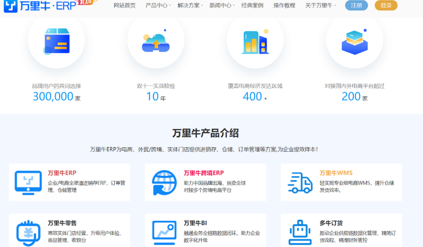Click the stacked layers cube icon

pos(354,42)
